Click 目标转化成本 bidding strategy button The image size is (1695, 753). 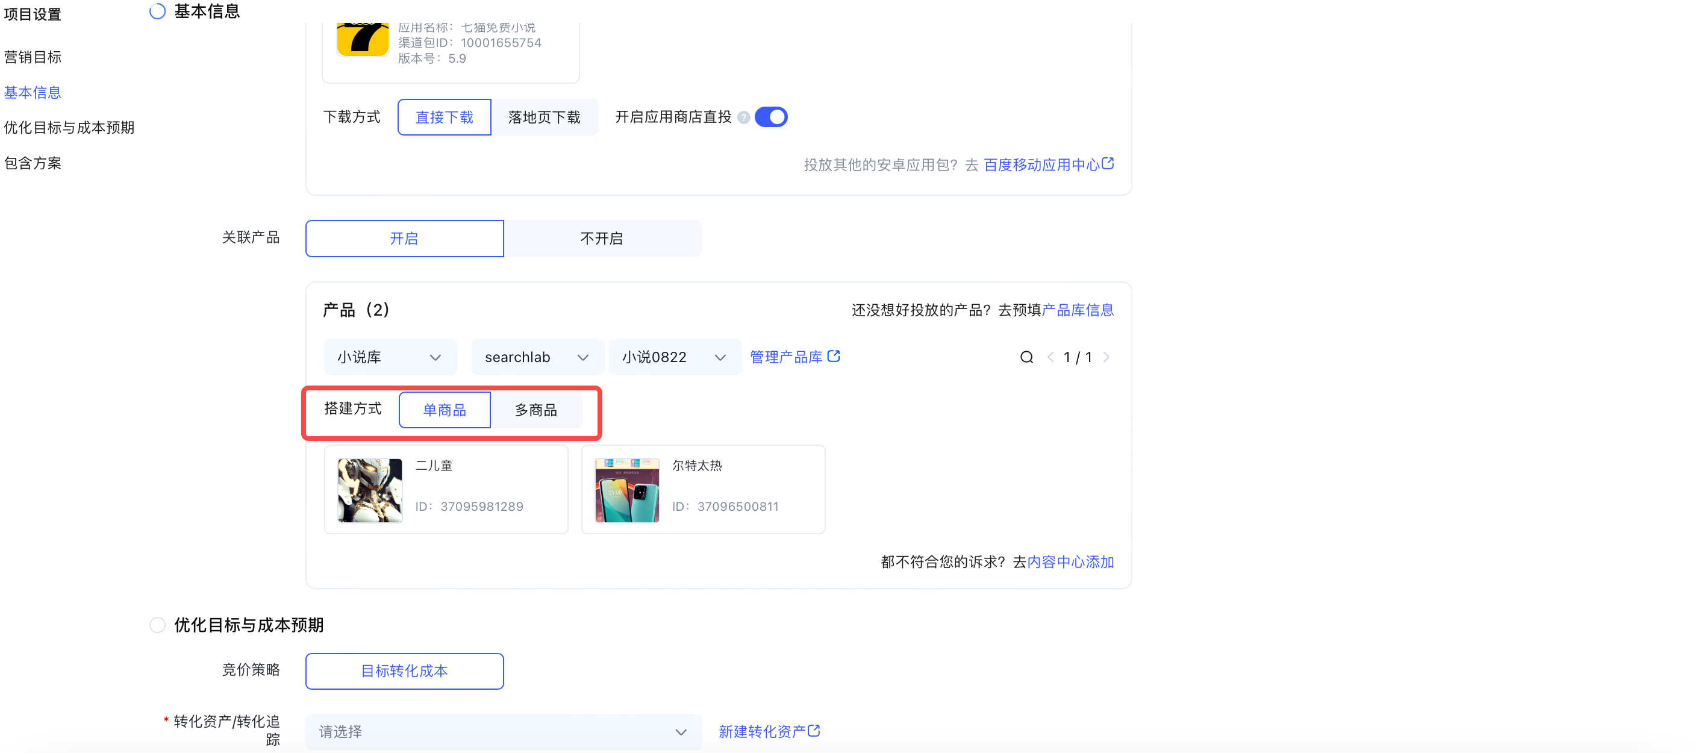(404, 670)
